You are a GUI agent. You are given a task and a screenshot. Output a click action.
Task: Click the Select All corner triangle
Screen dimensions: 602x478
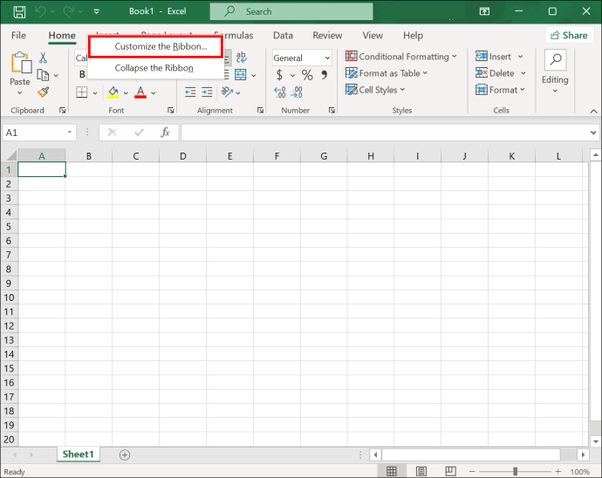[11, 155]
